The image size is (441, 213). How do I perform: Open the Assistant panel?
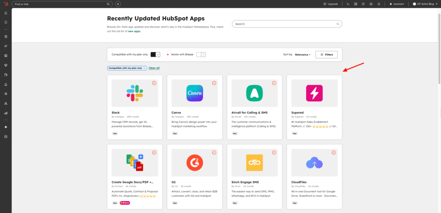pyautogui.click(x=397, y=4)
